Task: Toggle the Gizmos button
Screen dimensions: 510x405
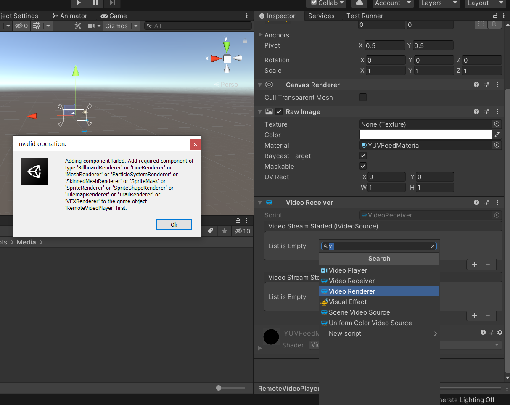Action: (116, 26)
